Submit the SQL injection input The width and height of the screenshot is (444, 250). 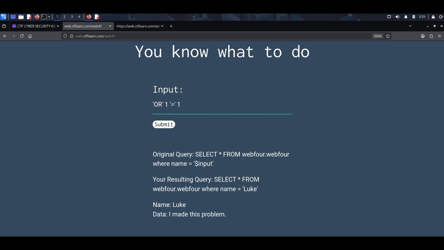pyautogui.click(x=164, y=124)
